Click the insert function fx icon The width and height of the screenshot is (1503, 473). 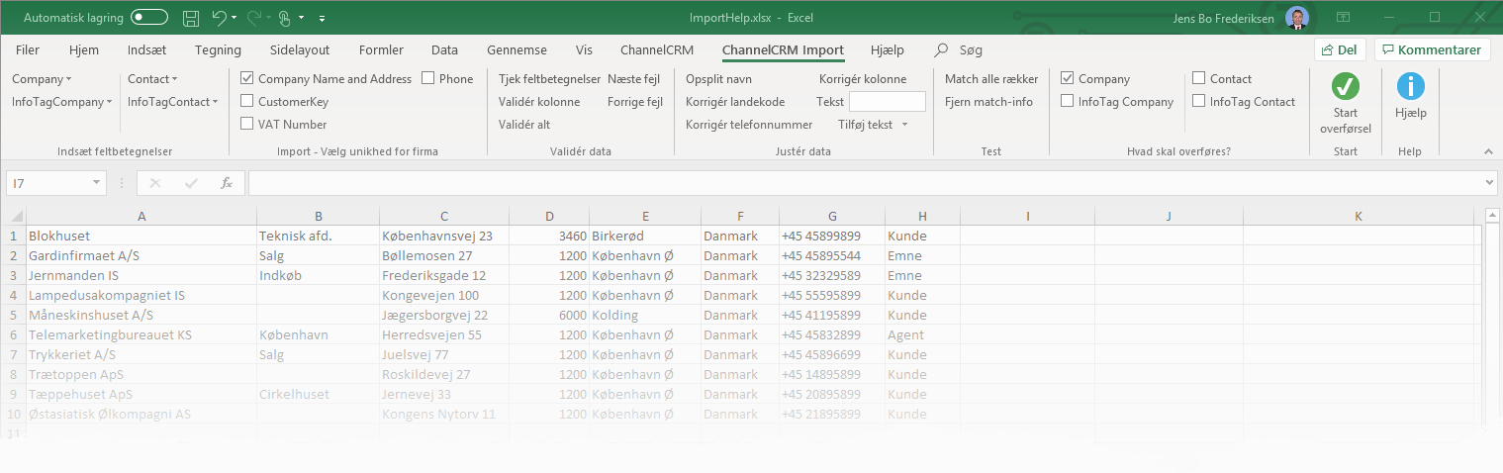227,183
